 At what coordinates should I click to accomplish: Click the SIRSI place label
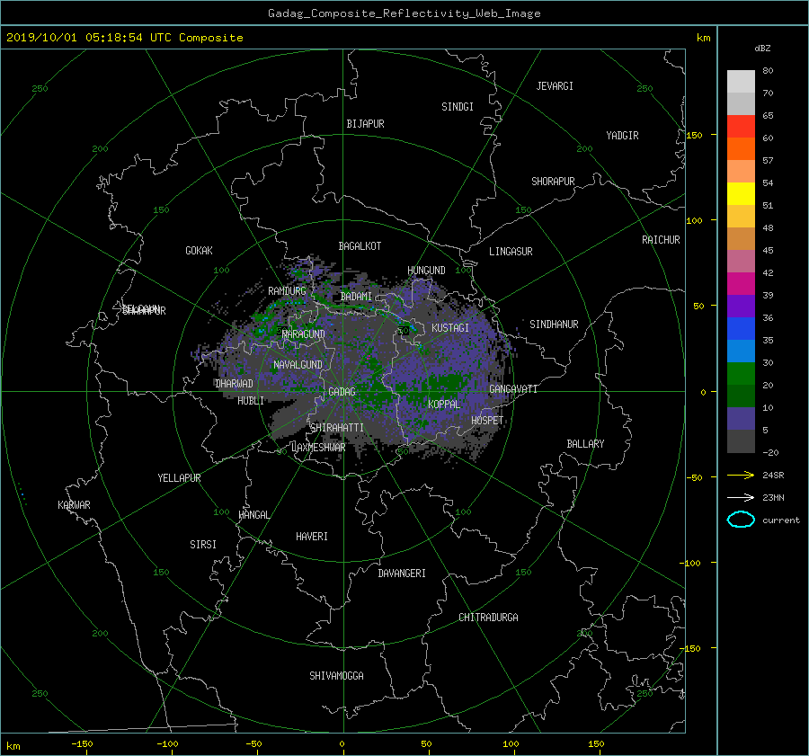tap(203, 545)
